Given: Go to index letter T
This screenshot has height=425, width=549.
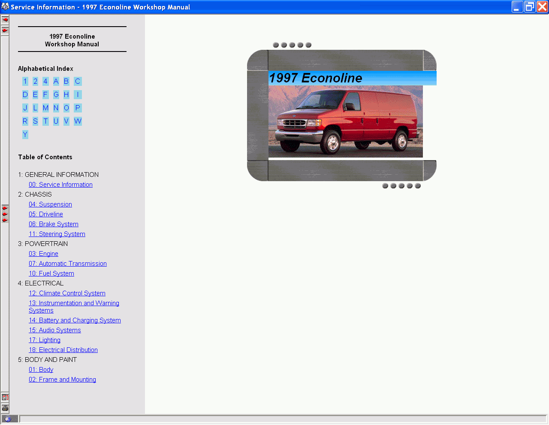Looking at the screenshot, I should tap(45, 121).
